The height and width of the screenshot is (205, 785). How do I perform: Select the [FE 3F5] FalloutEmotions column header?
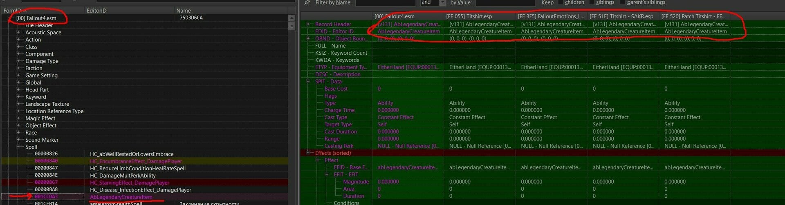pos(551,16)
